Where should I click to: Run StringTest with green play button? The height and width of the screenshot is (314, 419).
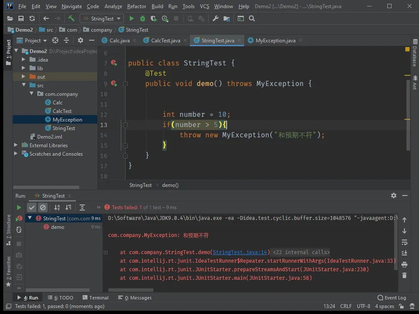132,18
